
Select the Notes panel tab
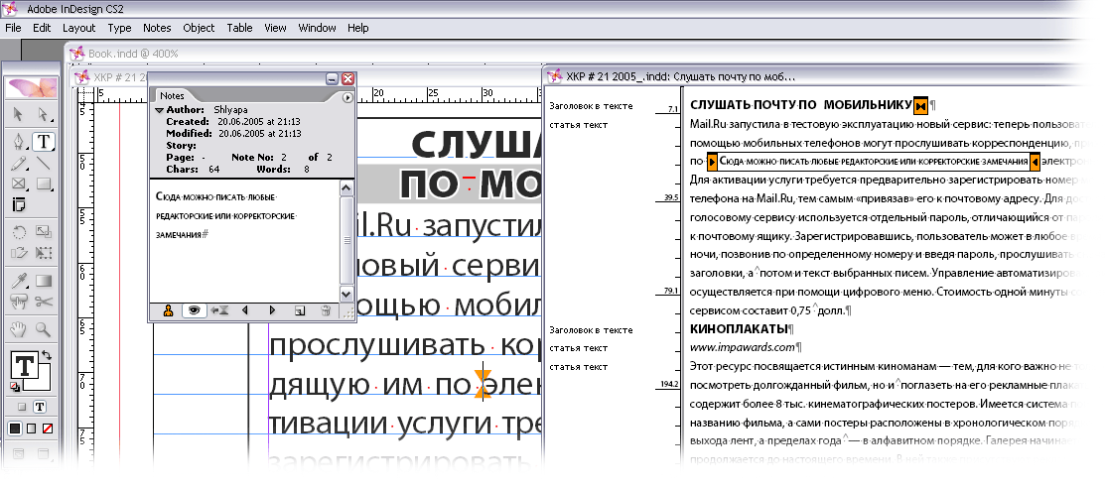click(172, 96)
